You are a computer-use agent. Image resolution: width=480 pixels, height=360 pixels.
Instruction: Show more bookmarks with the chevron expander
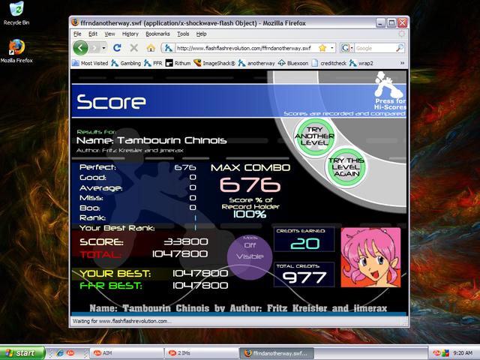pos(402,63)
